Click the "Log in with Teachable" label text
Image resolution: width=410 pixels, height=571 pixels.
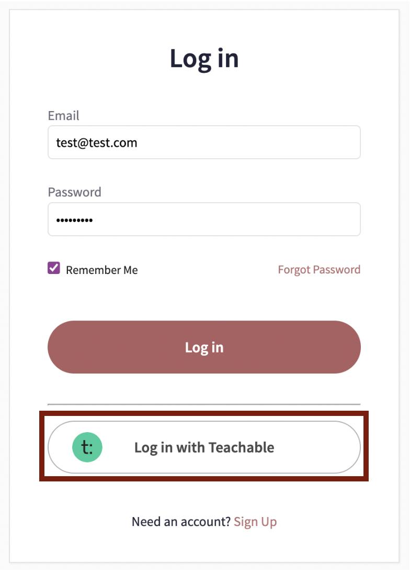(x=204, y=447)
